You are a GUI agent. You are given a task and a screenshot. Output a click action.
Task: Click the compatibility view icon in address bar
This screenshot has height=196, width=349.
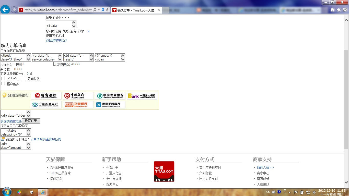point(103,10)
